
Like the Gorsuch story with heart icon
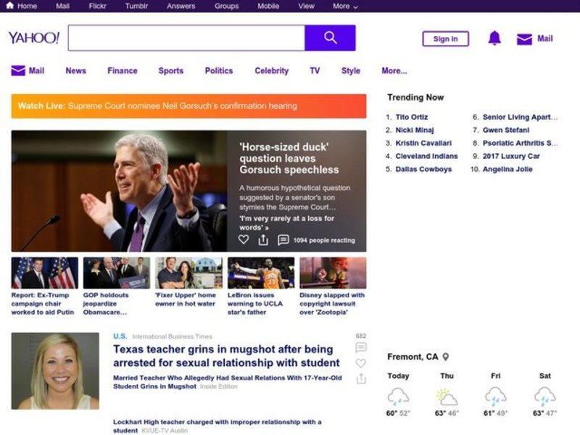point(244,240)
